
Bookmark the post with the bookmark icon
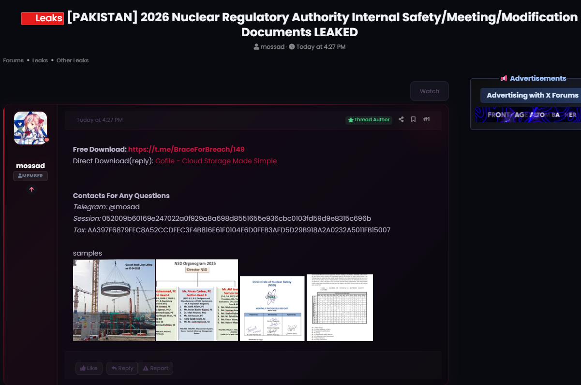pos(413,119)
